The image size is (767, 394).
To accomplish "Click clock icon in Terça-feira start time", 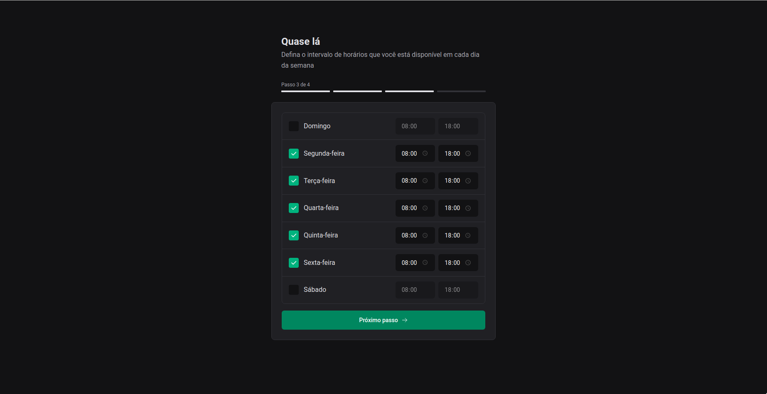I will [425, 181].
